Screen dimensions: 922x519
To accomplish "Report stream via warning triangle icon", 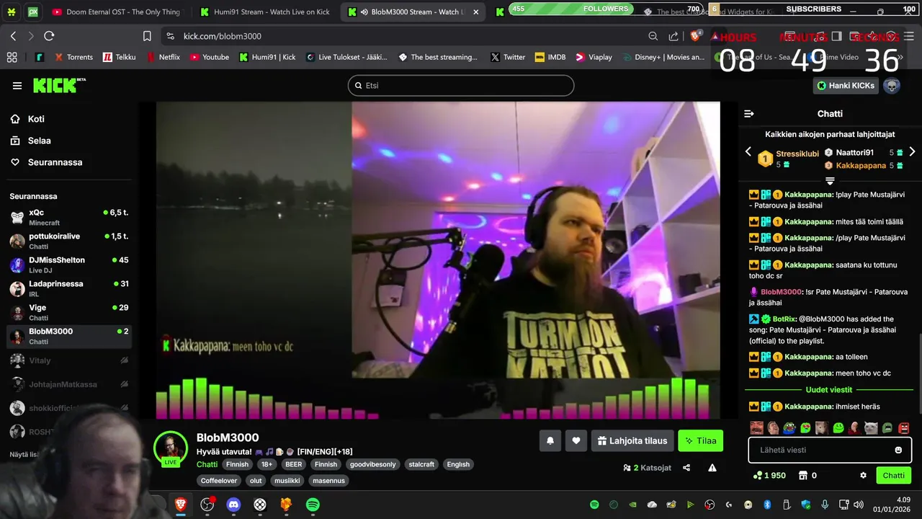I will pyautogui.click(x=712, y=468).
